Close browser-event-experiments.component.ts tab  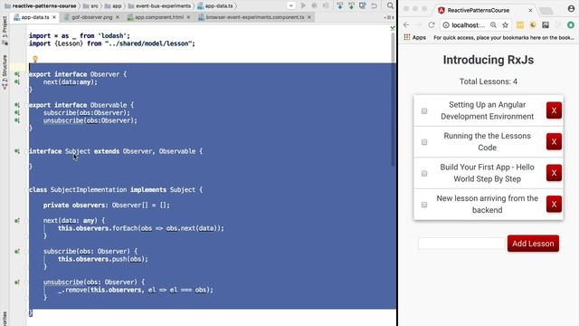[309, 17]
